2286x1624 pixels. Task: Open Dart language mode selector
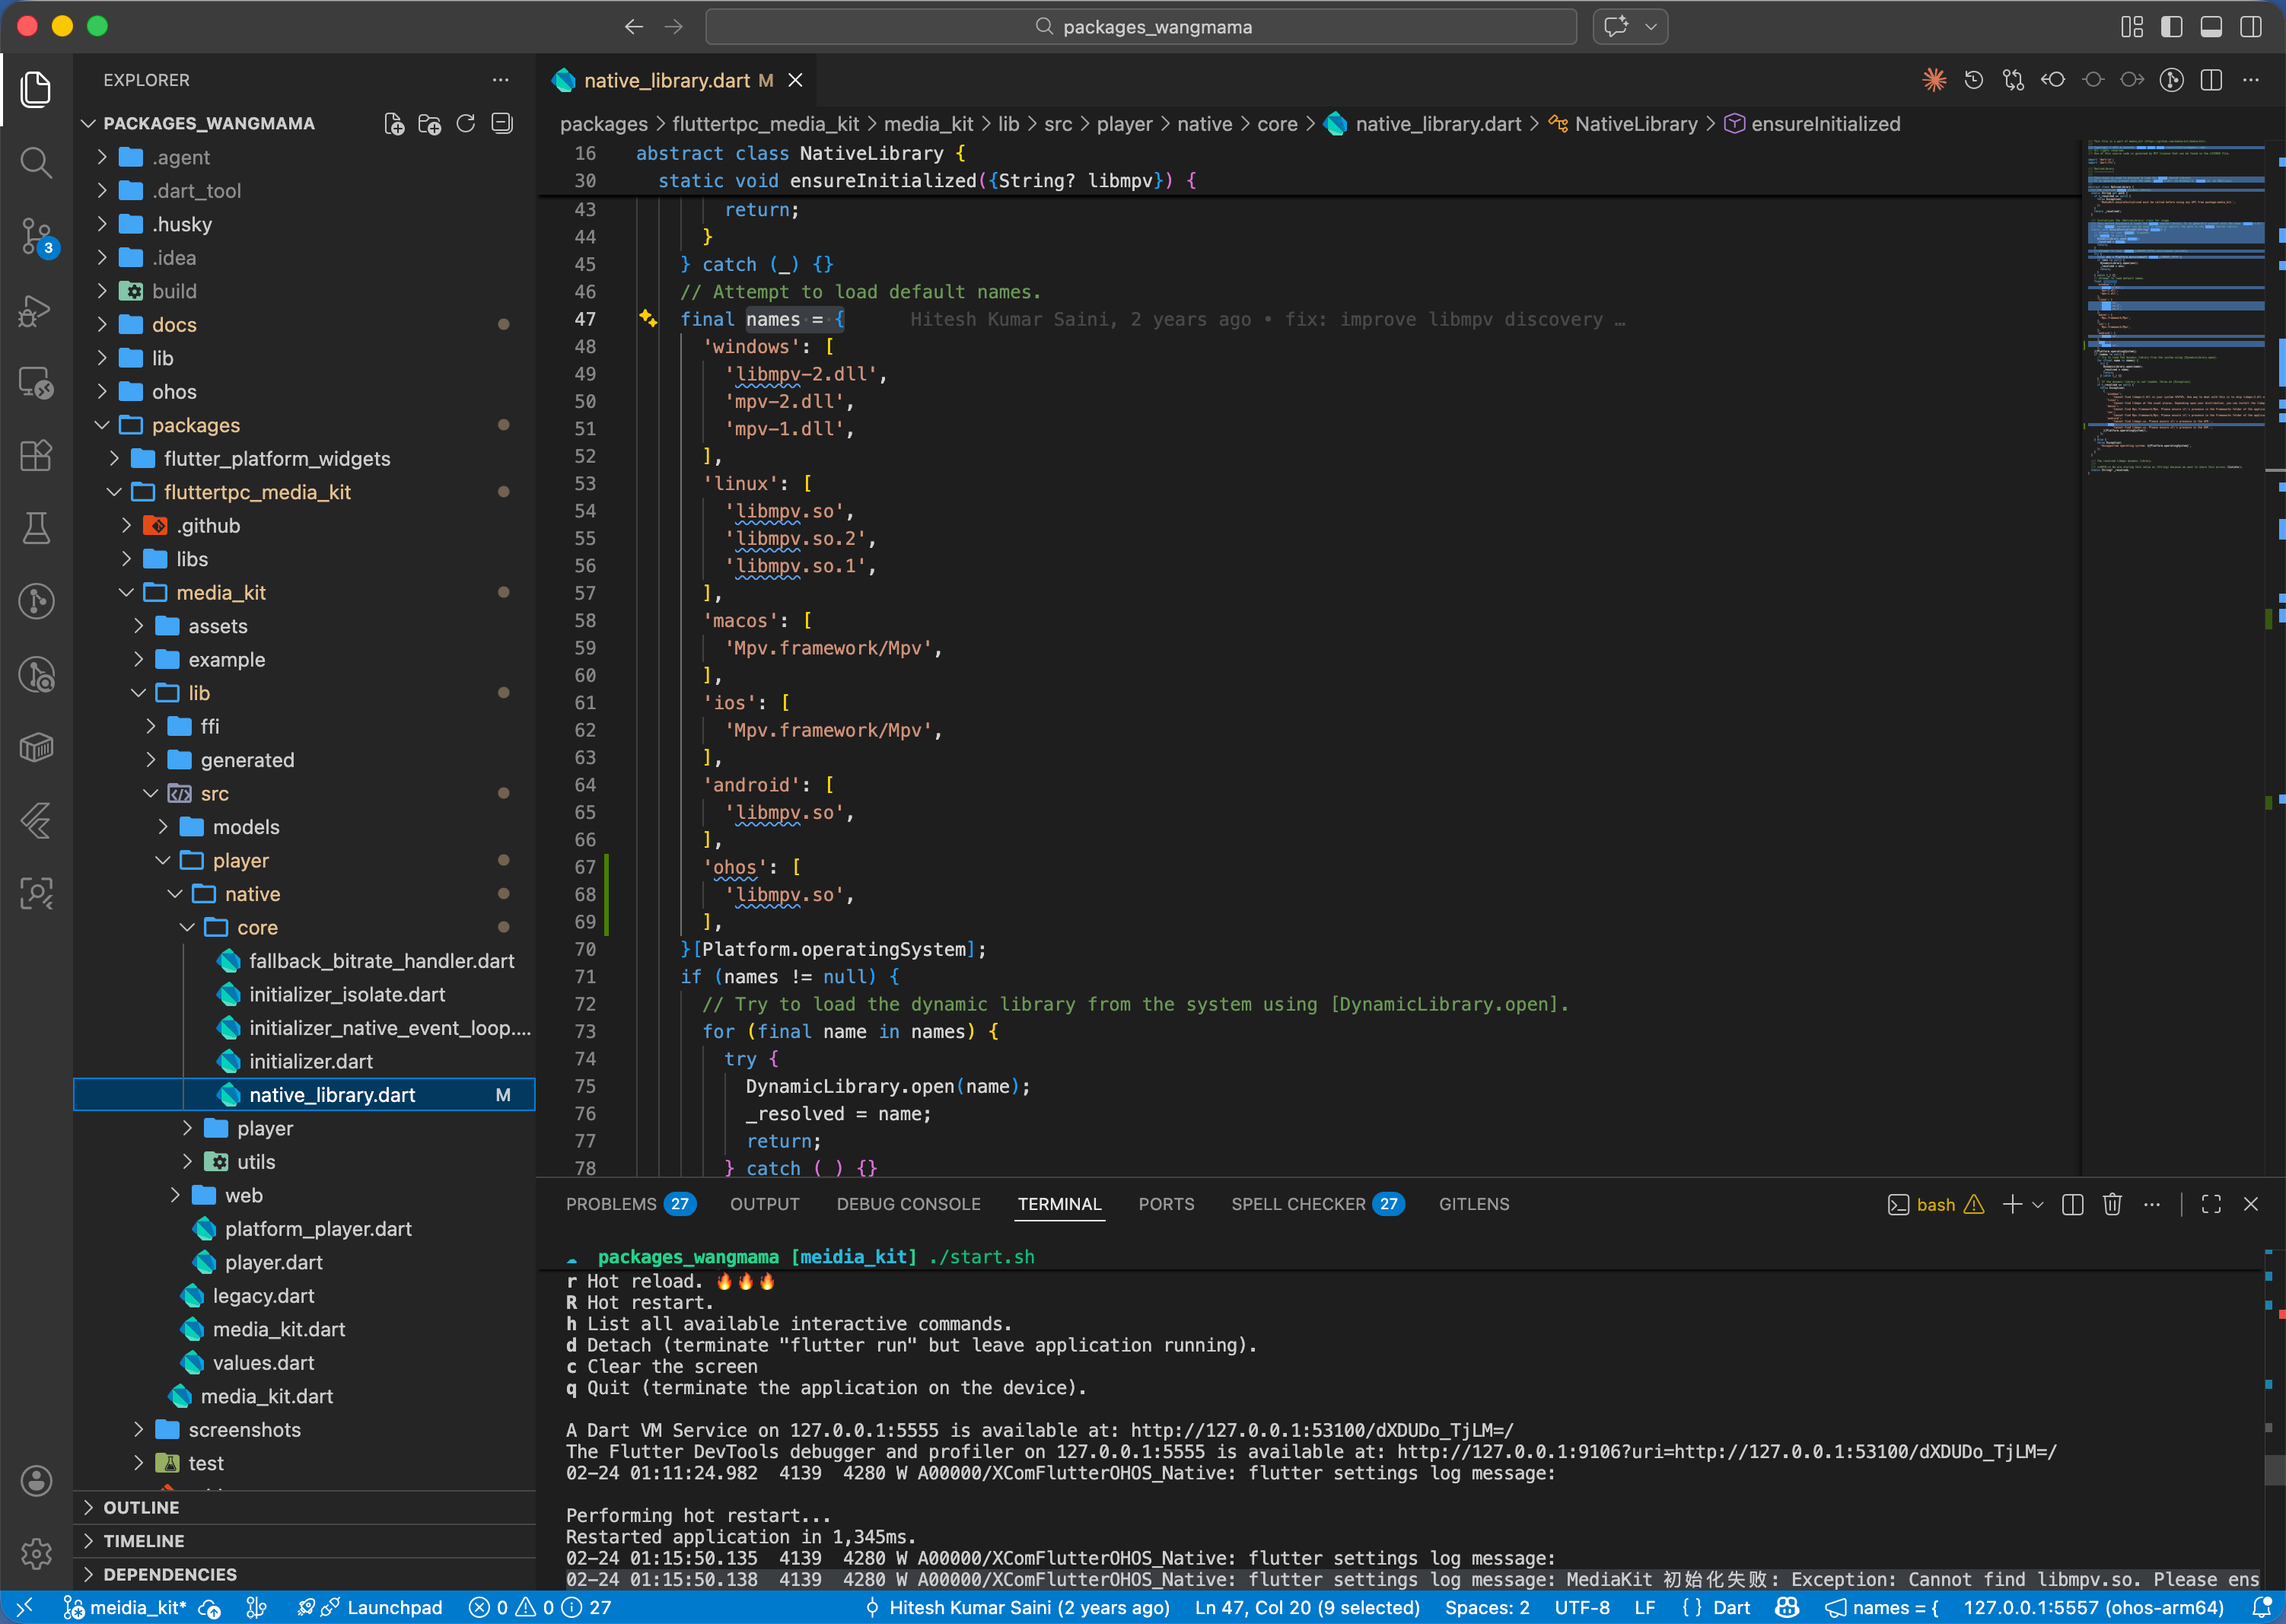click(1731, 1608)
